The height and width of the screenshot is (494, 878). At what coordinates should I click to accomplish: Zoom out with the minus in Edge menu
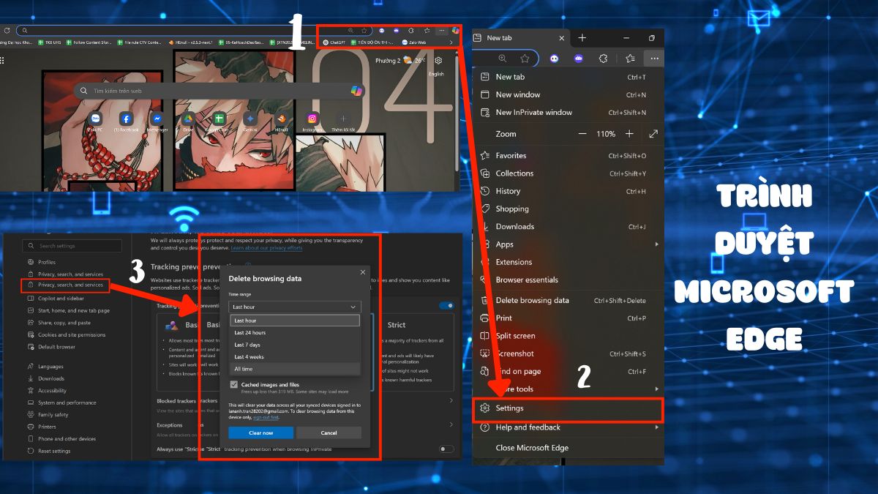coord(582,134)
